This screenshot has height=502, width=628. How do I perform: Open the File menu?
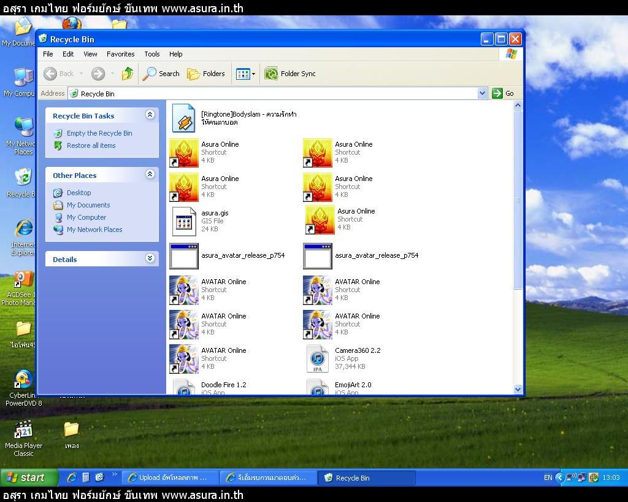click(x=48, y=54)
